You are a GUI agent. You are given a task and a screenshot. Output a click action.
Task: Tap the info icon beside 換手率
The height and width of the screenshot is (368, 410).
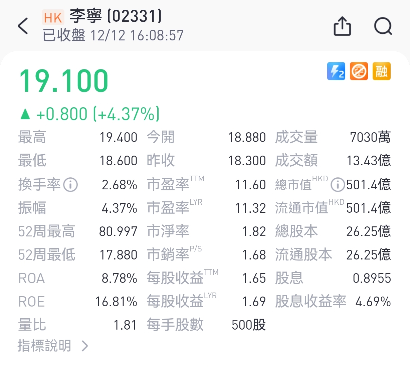pos(70,185)
